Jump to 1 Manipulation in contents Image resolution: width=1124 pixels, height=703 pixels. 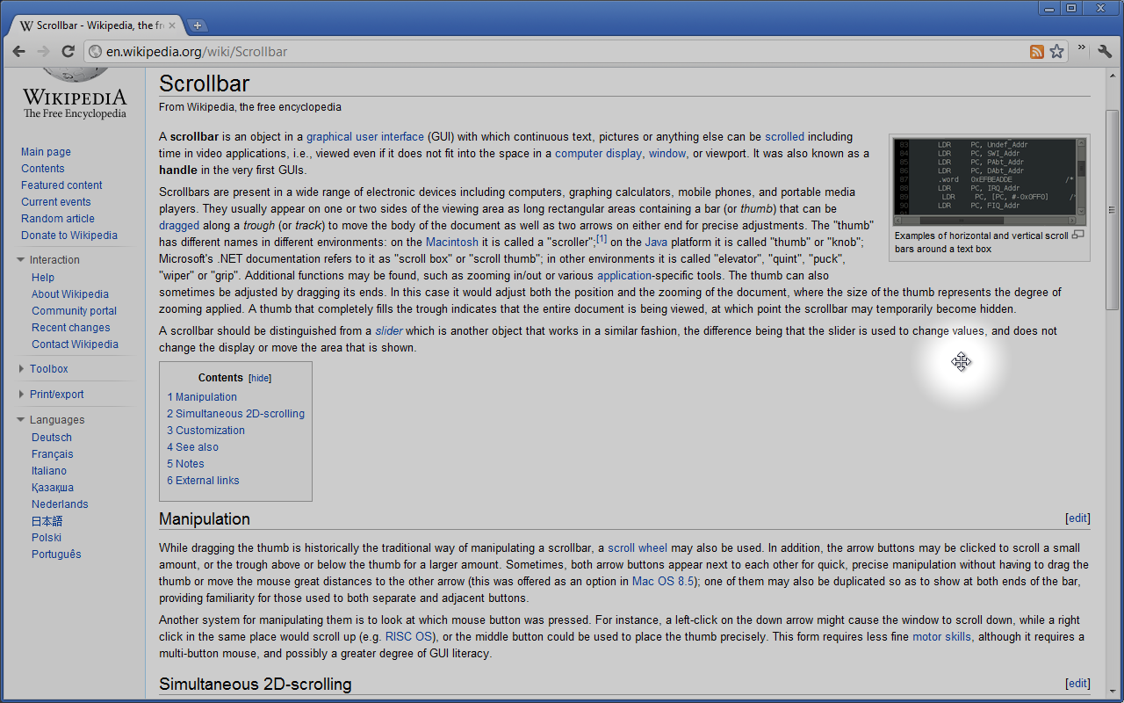coord(202,397)
